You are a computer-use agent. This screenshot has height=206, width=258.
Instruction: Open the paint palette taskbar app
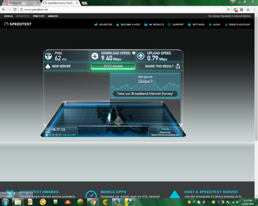coord(43,202)
